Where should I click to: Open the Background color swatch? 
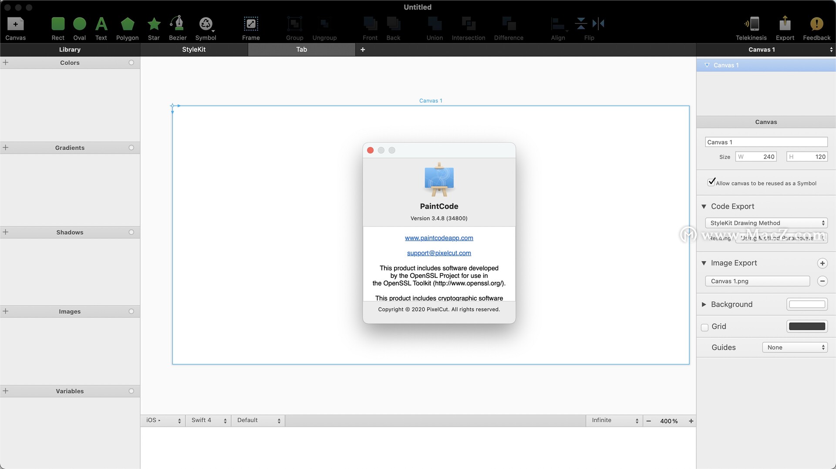coord(807,304)
